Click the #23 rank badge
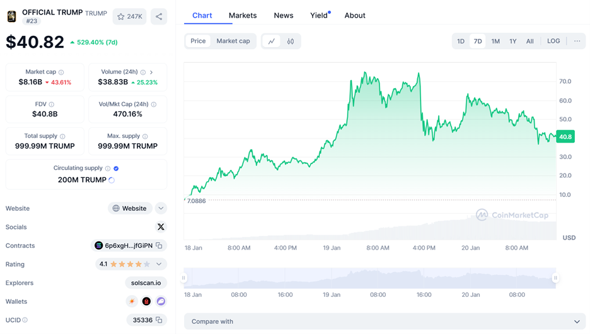The width and height of the screenshot is (590, 334). 32,21
